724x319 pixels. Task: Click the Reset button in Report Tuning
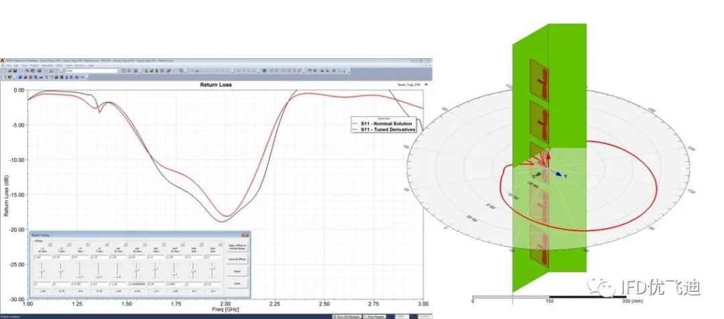pos(237,271)
